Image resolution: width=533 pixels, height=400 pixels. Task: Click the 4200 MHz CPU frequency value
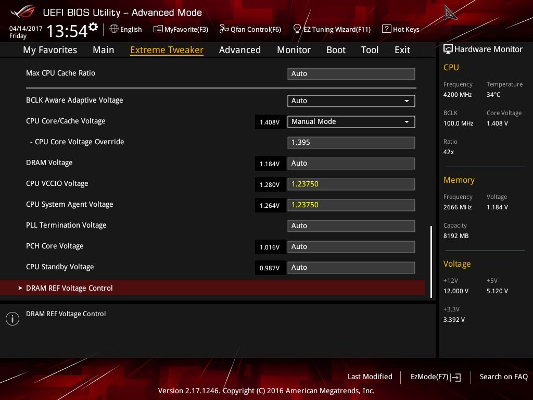point(458,95)
